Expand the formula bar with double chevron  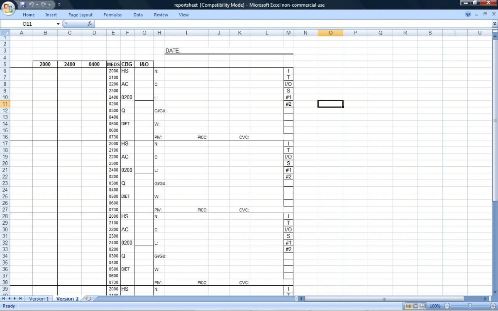pyautogui.click(x=494, y=24)
